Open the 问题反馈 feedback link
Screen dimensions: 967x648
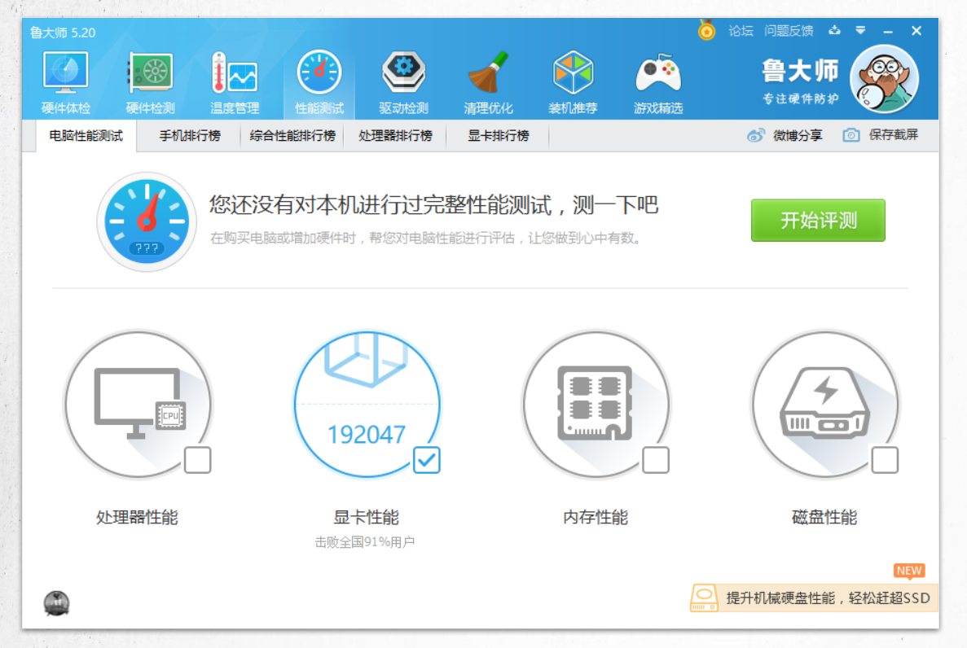point(789,31)
